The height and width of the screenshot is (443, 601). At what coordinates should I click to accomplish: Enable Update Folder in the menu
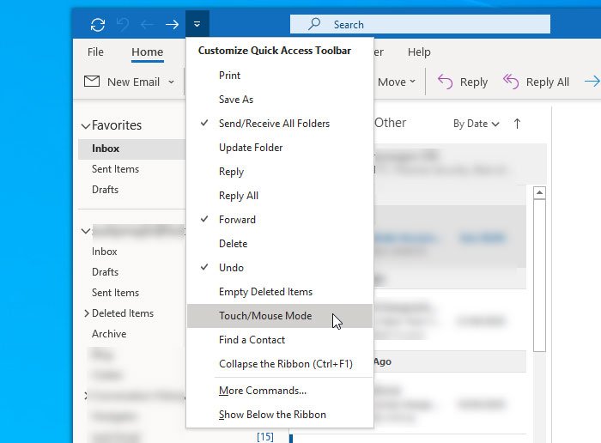[279, 148]
